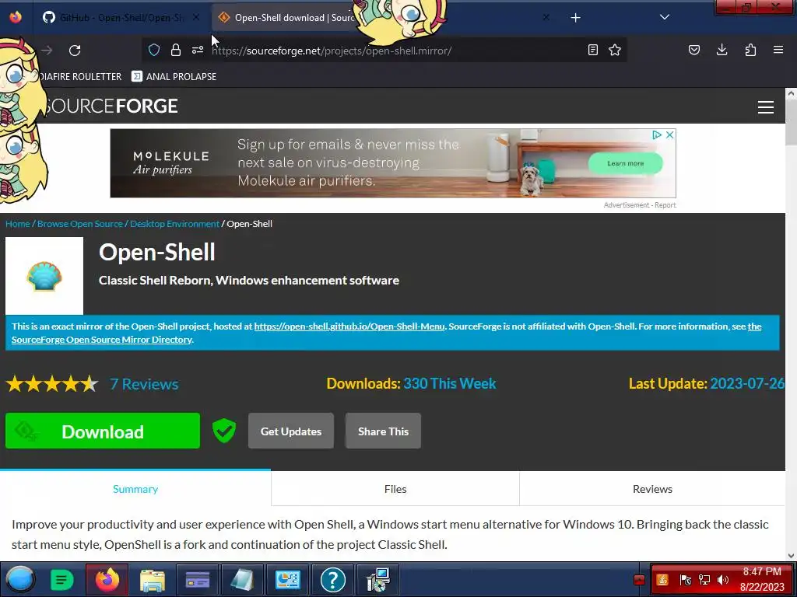Open the extensions puzzle icon
797x597 pixels.
[750, 50]
